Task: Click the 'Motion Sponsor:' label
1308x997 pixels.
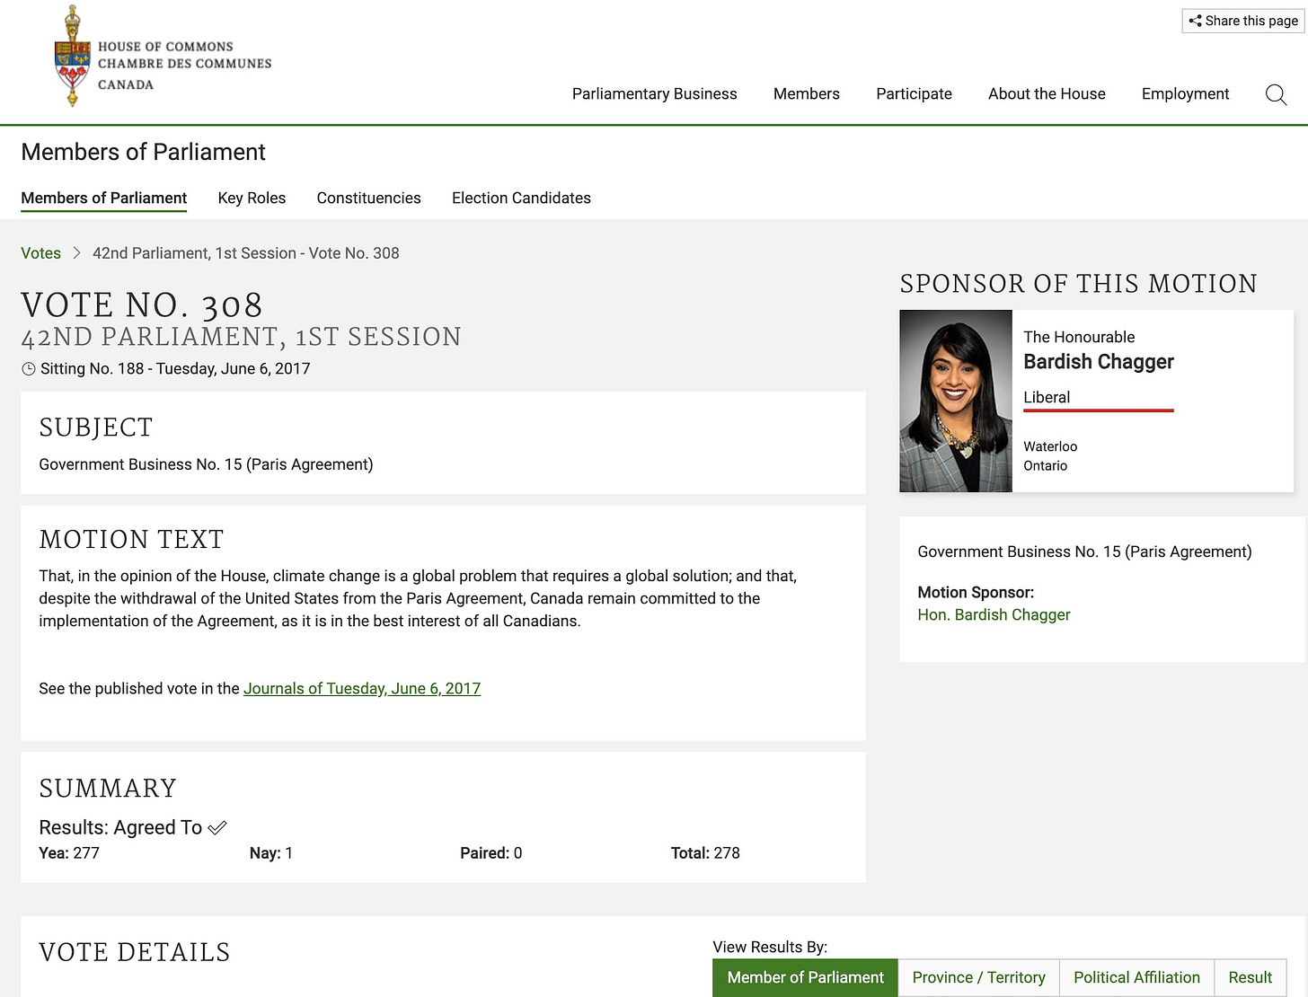Action: [976, 593]
